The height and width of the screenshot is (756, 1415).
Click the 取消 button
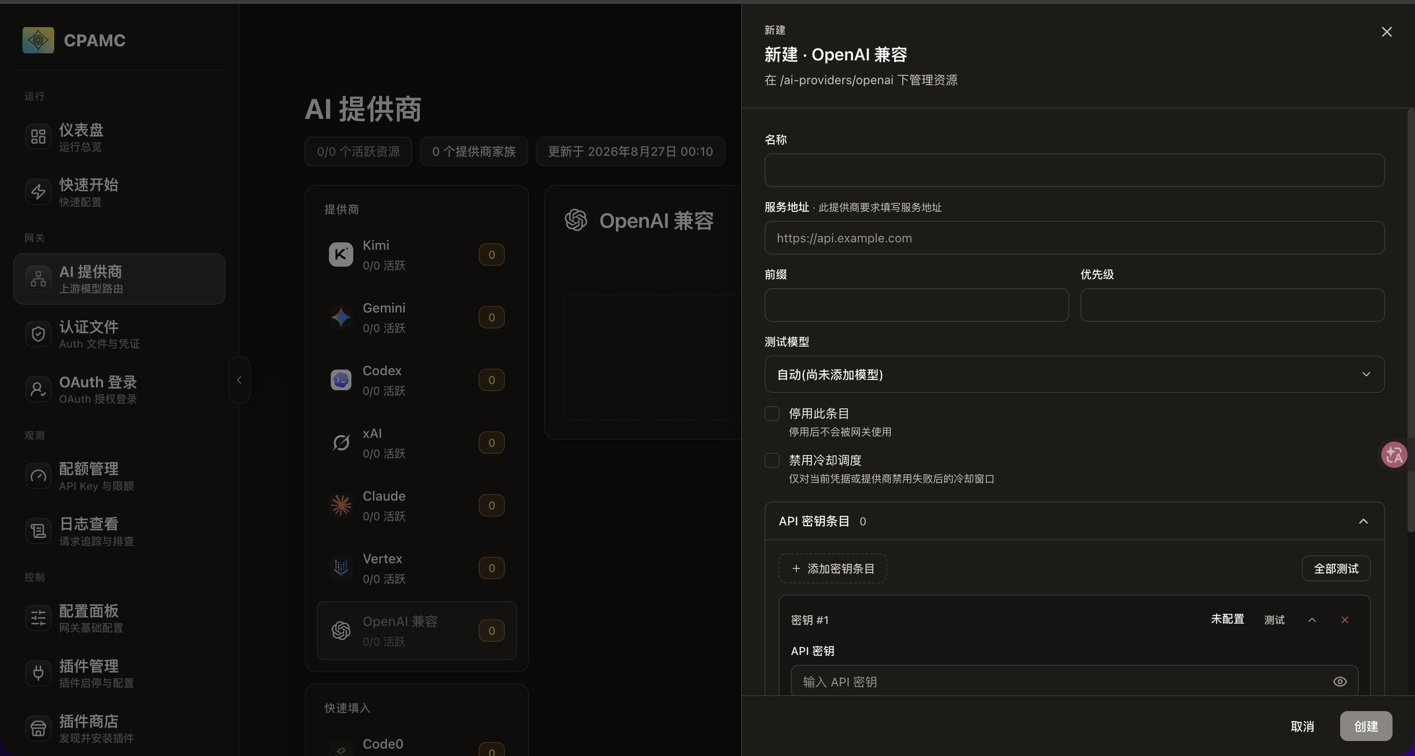coord(1302,726)
